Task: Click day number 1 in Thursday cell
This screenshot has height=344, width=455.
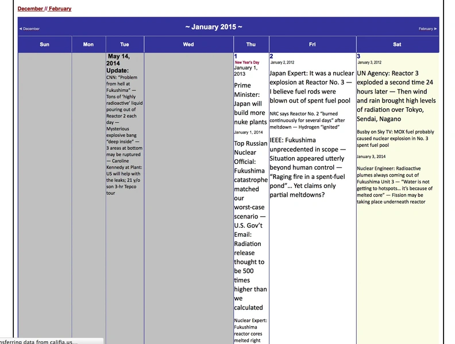Action: [236, 56]
